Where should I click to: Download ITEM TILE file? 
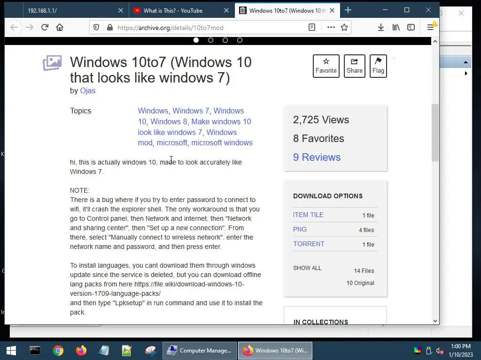pyautogui.click(x=308, y=215)
